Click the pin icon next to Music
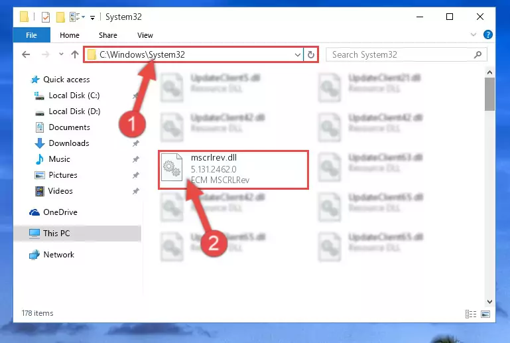The height and width of the screenshot is (343, 510). click(x=136, y=159)
